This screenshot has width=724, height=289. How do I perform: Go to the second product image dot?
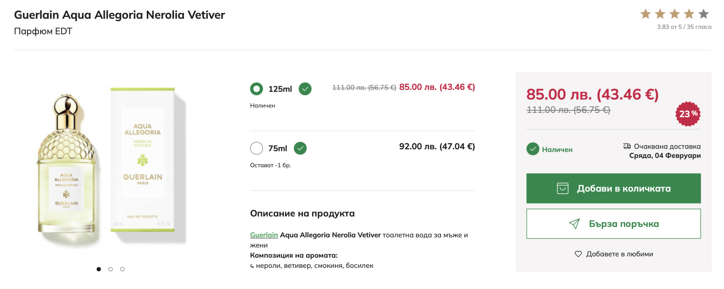[111, 269]
